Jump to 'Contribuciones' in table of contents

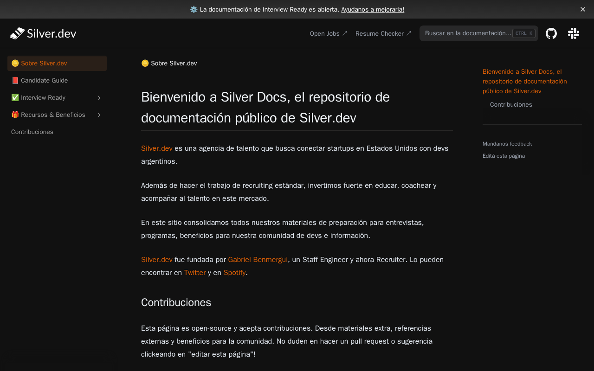click(x=511, y=105)
